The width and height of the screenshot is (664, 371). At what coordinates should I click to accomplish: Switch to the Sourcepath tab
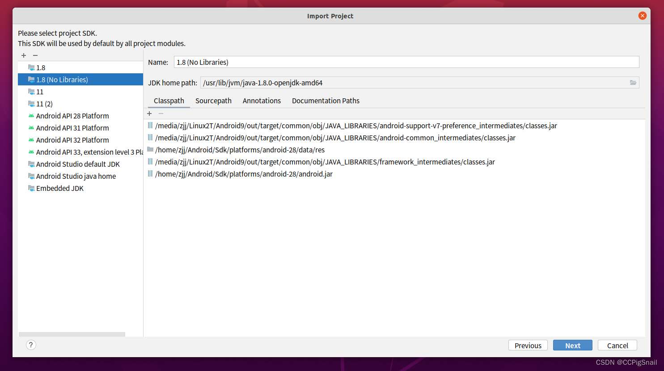pyautogui.click(x=213, y=101)
